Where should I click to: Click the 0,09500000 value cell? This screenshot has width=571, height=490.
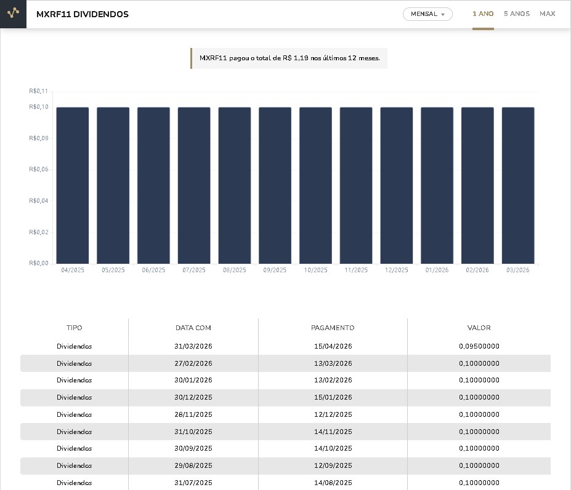[479, 346]
